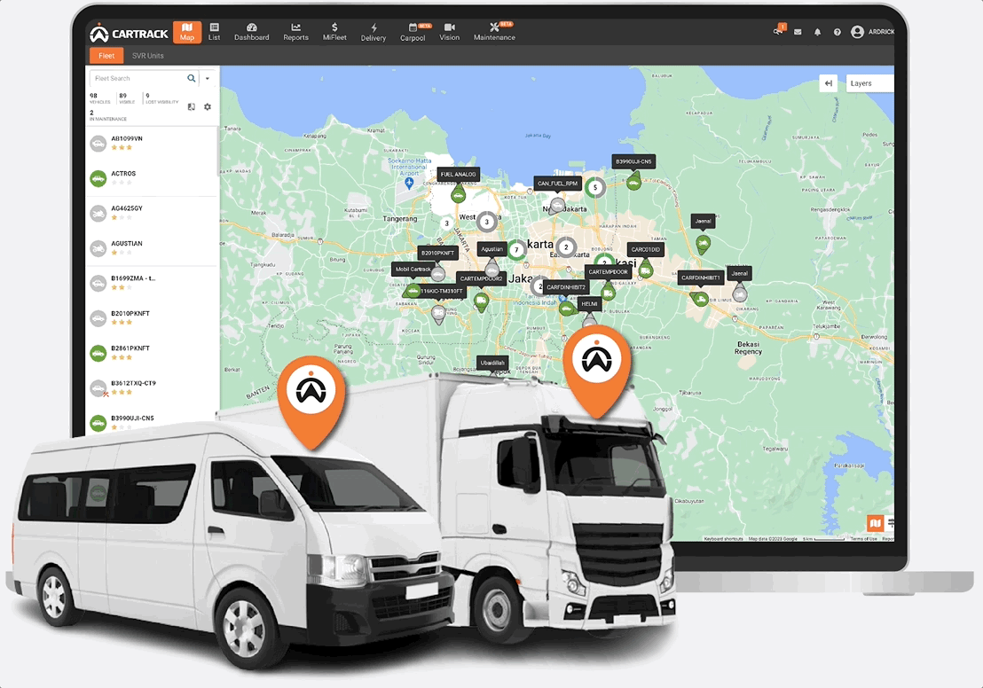
Task: Click the fleet list scrollbar
Action: point(218,152)
